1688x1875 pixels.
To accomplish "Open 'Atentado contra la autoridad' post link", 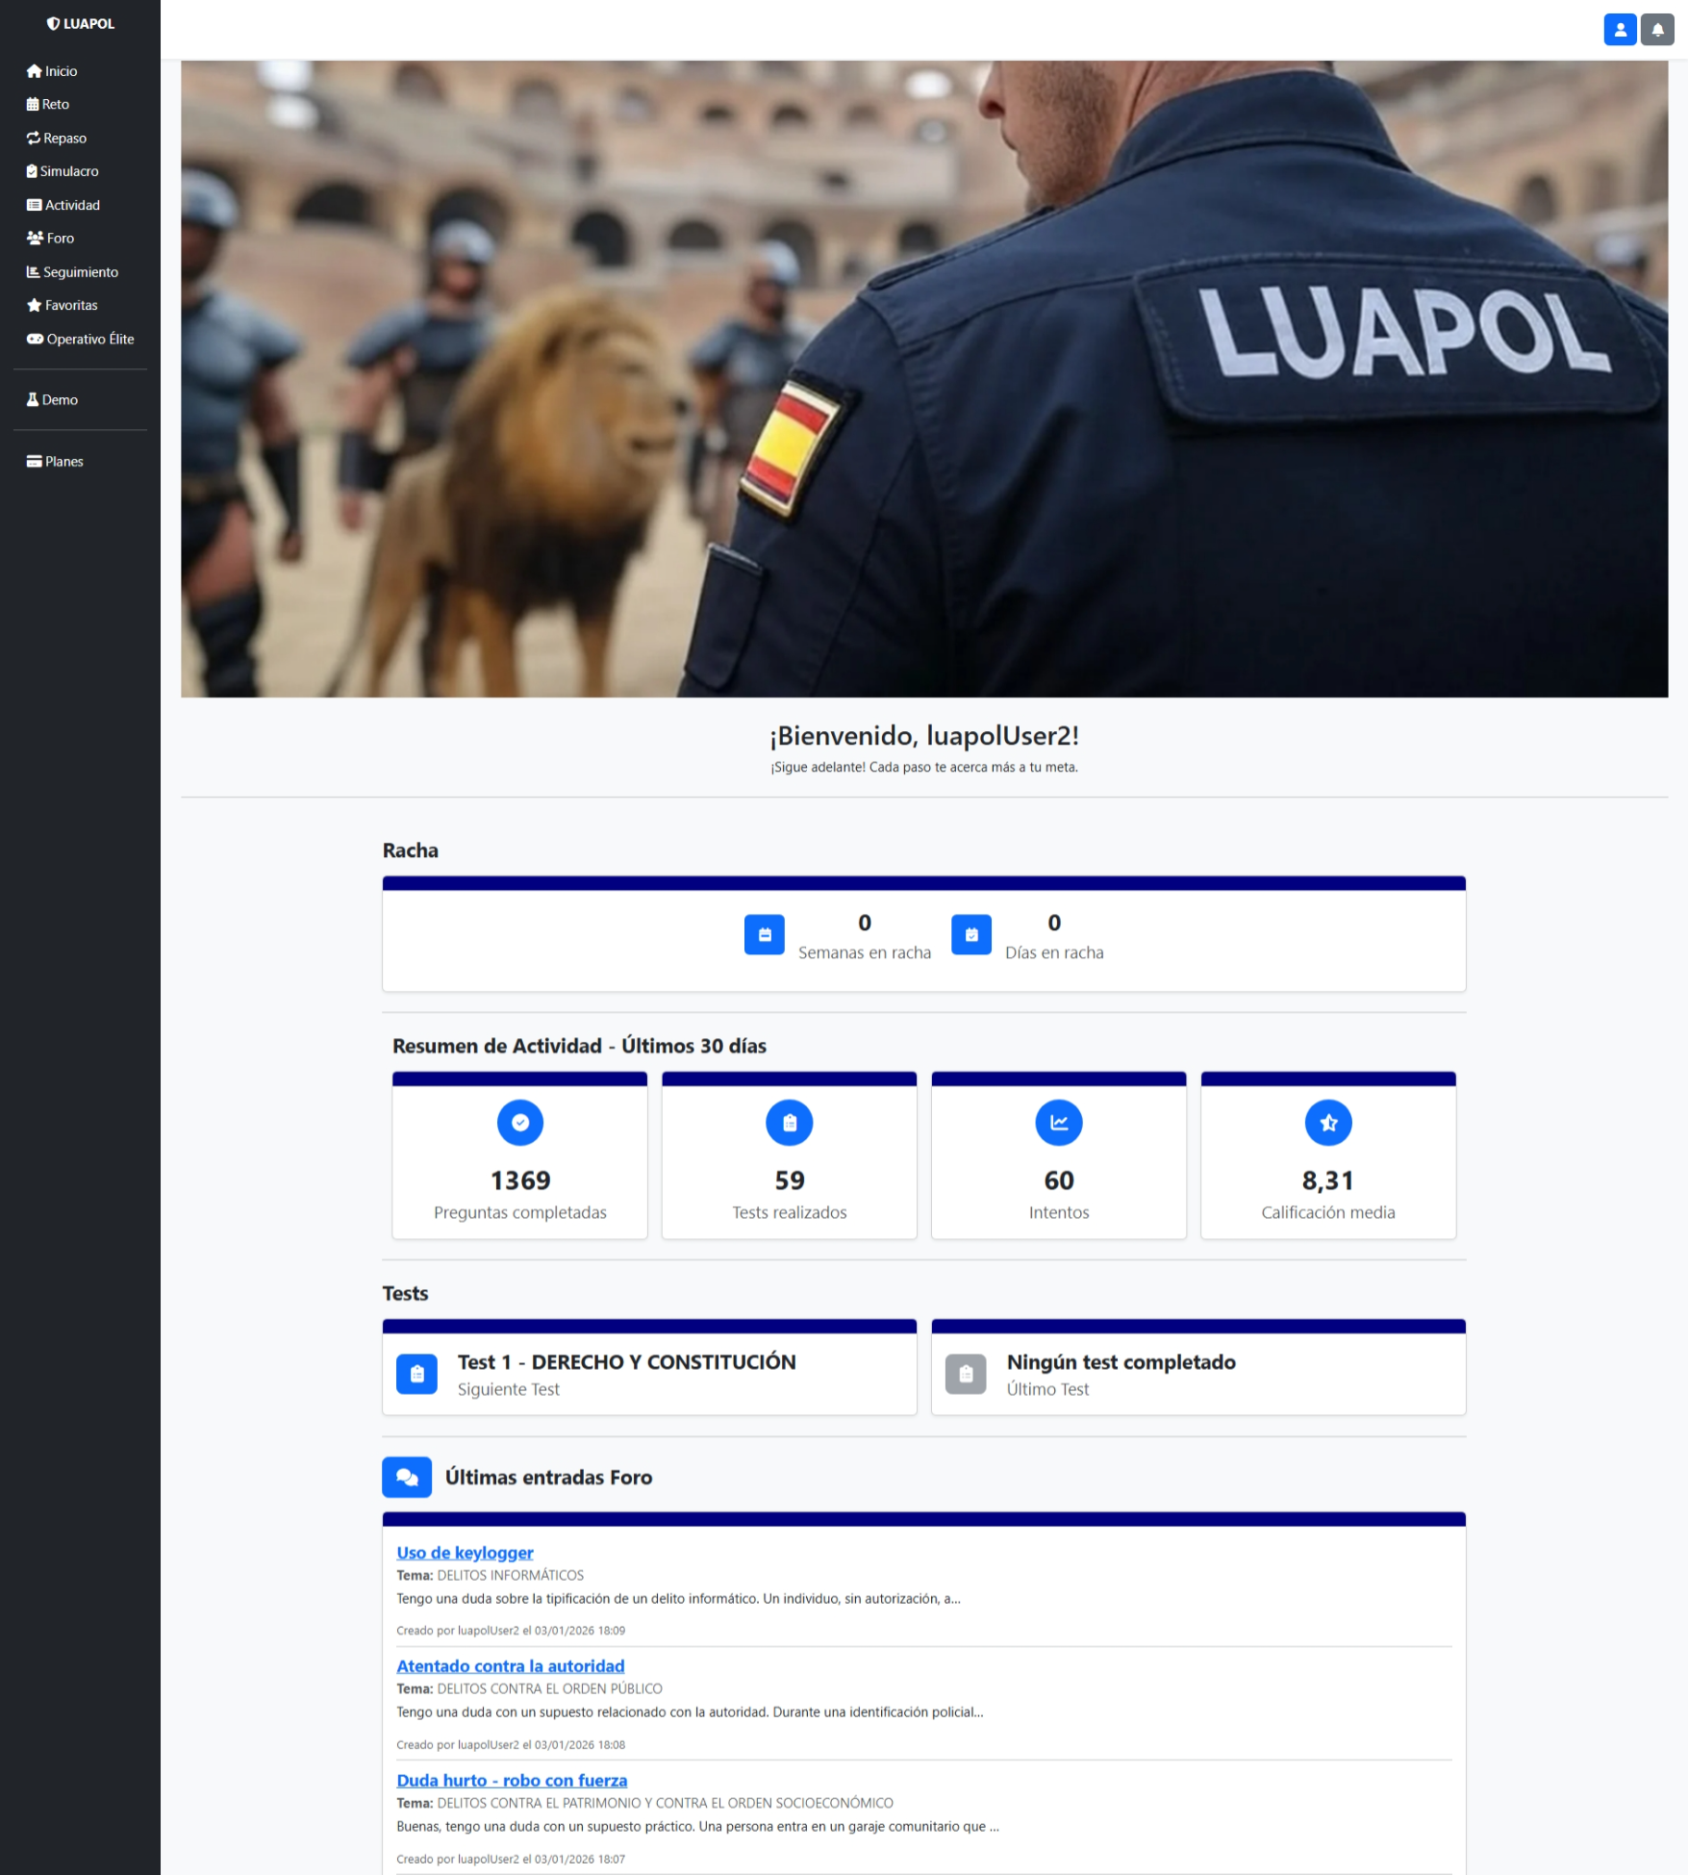I will click(510, 1666).
